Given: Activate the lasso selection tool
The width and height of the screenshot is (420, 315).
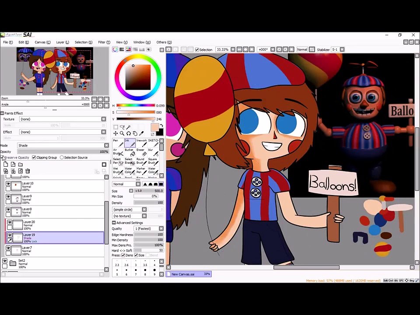Looking at the screenshot, I should pyautogui.click(x=122, y=127).
